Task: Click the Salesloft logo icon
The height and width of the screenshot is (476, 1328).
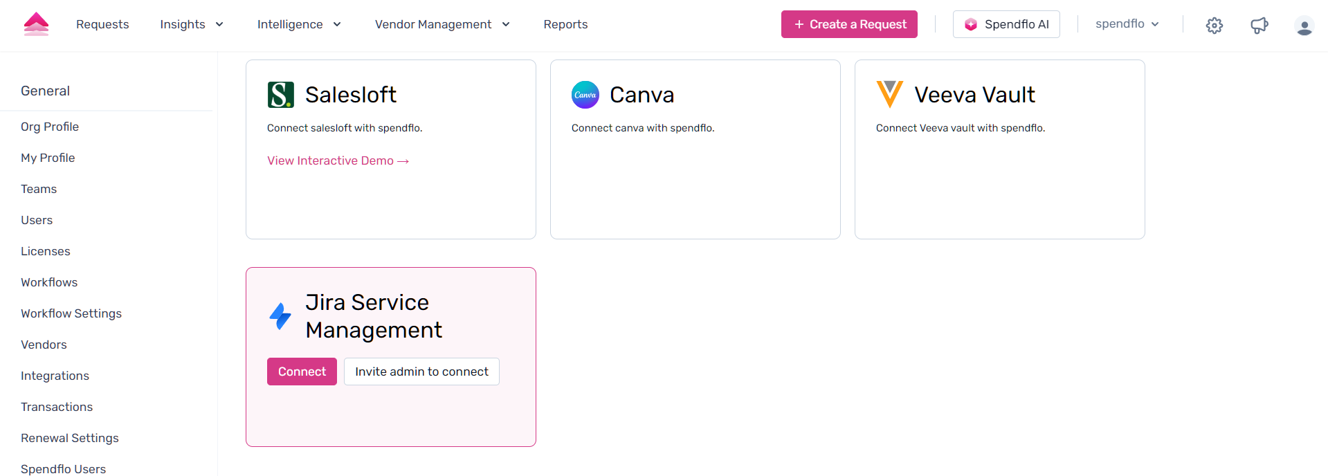Action: 280,95
